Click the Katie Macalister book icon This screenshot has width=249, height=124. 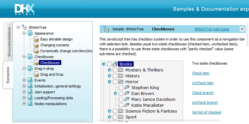tap(127, 105)
